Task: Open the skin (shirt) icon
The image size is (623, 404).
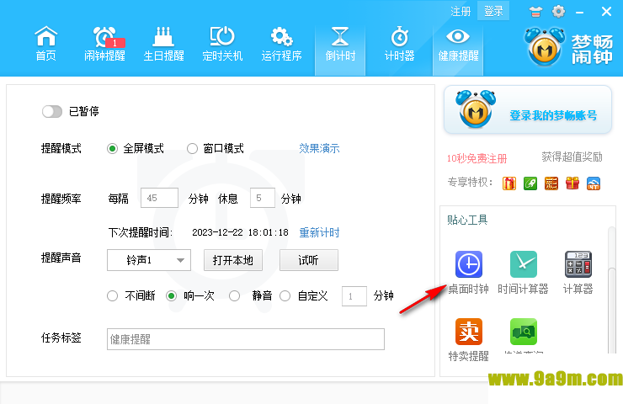Action: click(x=535, y=12)
